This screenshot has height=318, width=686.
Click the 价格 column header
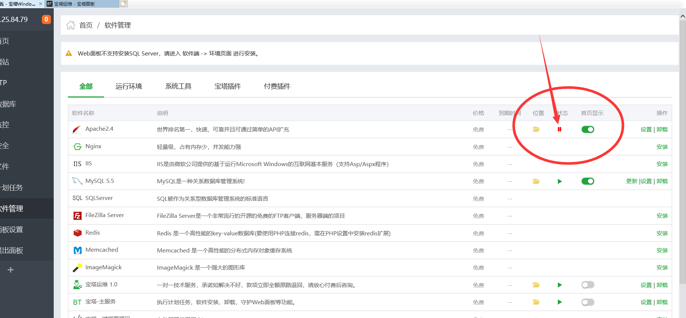click(x=478, y=113)
